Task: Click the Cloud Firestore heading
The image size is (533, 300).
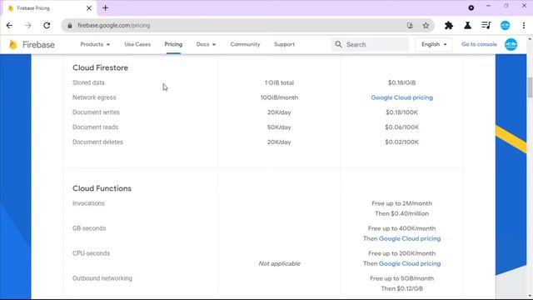Action: [x=100, y=67]
